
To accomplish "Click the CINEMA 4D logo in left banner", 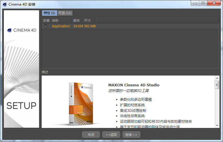I will click(22, 30).
